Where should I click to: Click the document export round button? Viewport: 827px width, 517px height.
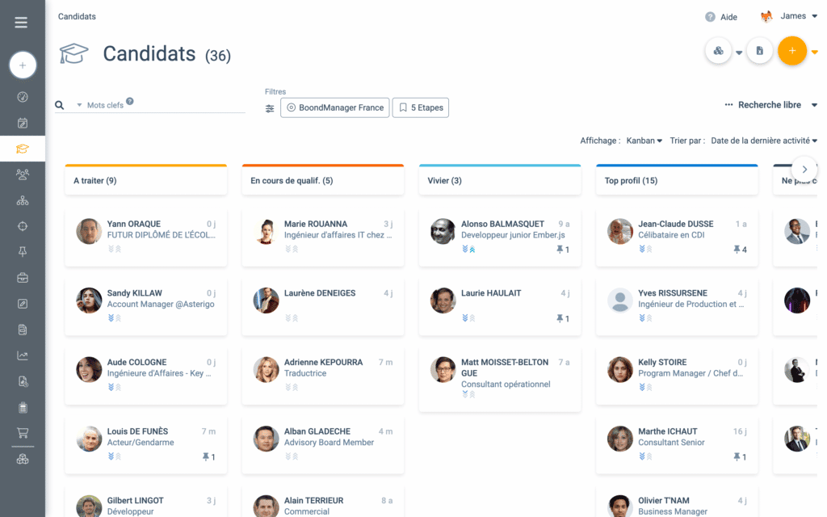click(759, 51)
